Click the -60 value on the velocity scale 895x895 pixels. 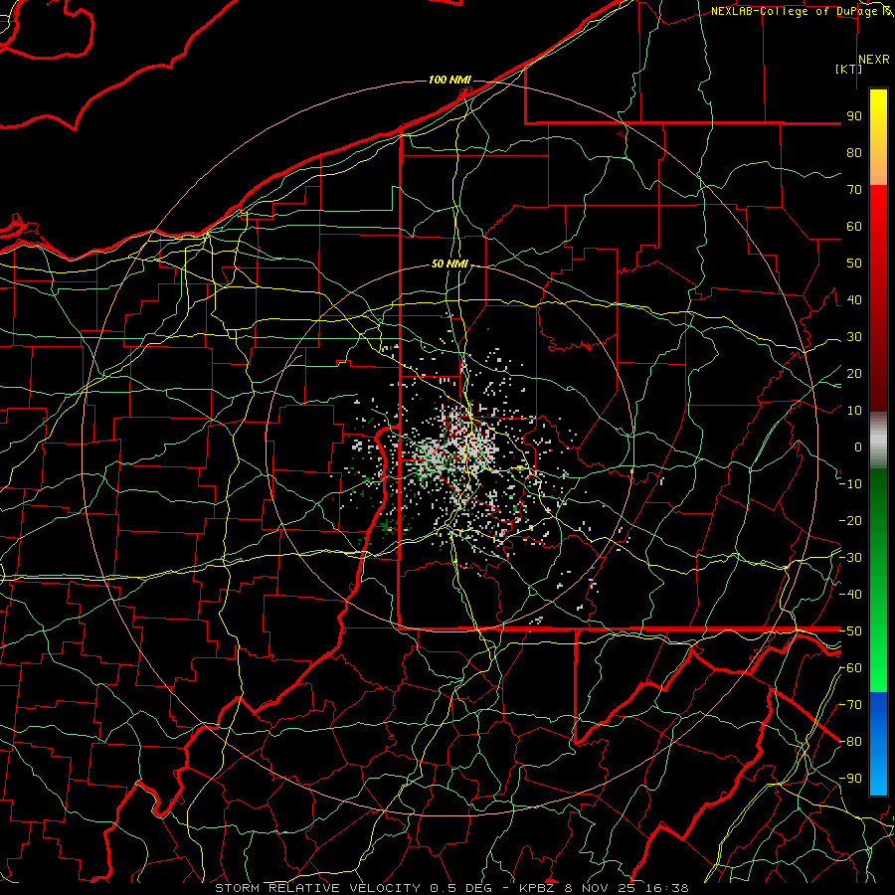[x=850, y=668]
